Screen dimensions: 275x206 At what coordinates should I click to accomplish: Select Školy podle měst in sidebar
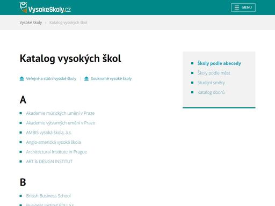coord(214,73)
